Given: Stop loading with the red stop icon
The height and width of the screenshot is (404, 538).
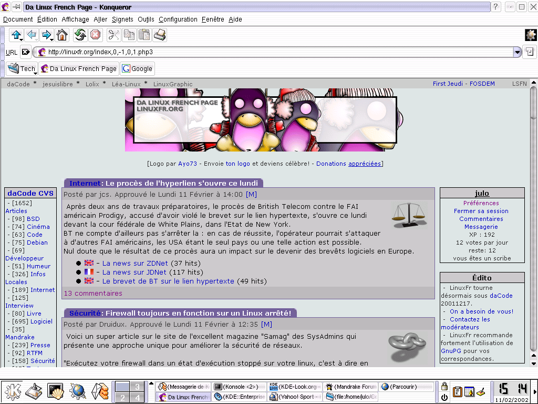Looking at the screenshot, I should (x=96, y=35).
